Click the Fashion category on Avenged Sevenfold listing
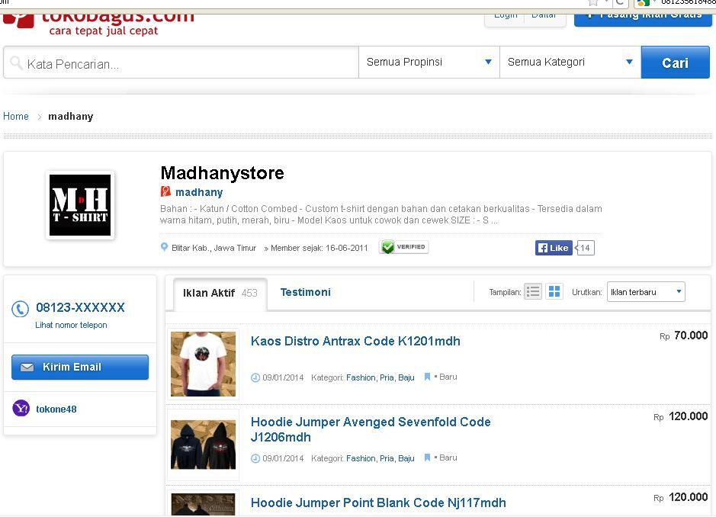Viewport: 716px width, 517px height. 361,458
